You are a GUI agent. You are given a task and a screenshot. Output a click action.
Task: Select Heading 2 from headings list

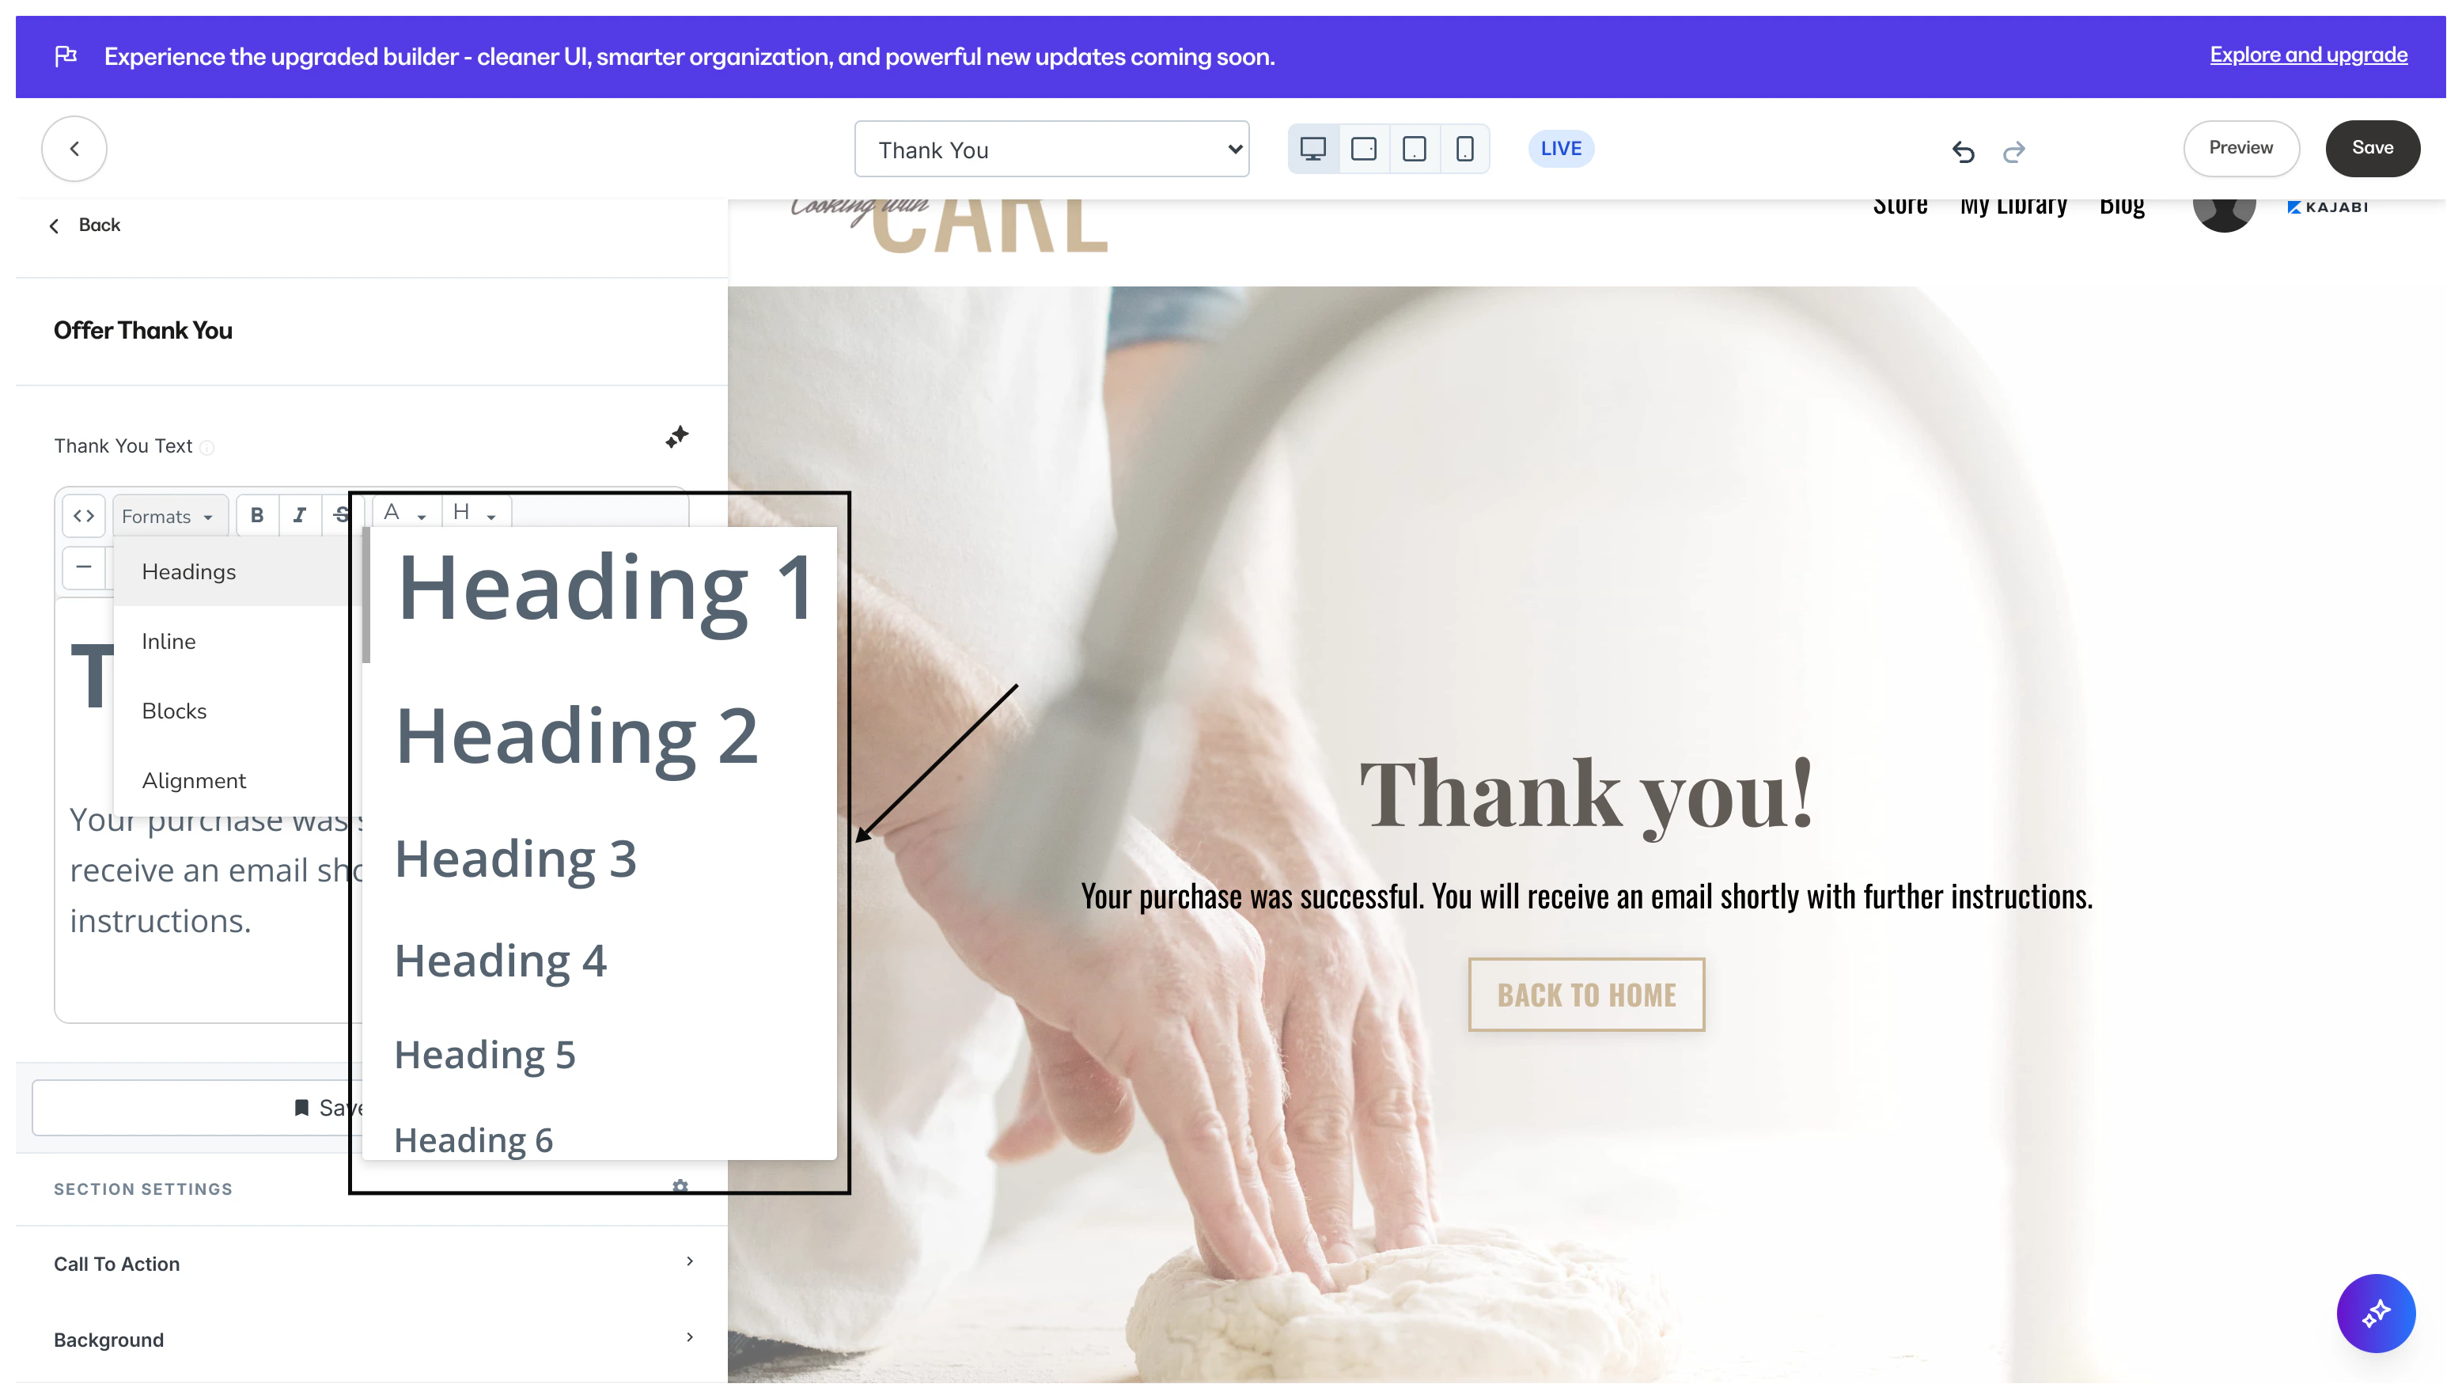click(577, 736)
